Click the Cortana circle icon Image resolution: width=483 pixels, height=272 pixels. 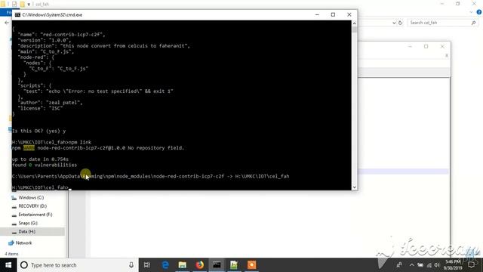pyautogui.click(x=24, y=265)
